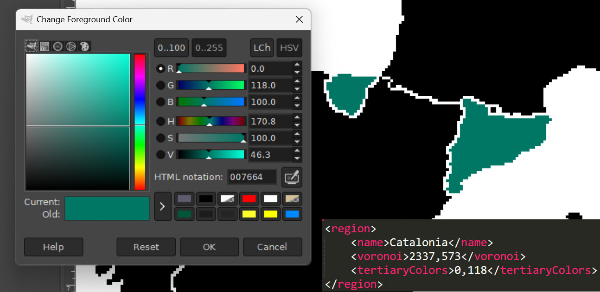The image size is (600, 292).
Task: Click the B value field showing 100.0
Action: (x=270, y=102)
